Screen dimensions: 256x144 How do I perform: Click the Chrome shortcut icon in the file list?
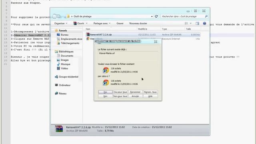88,39
